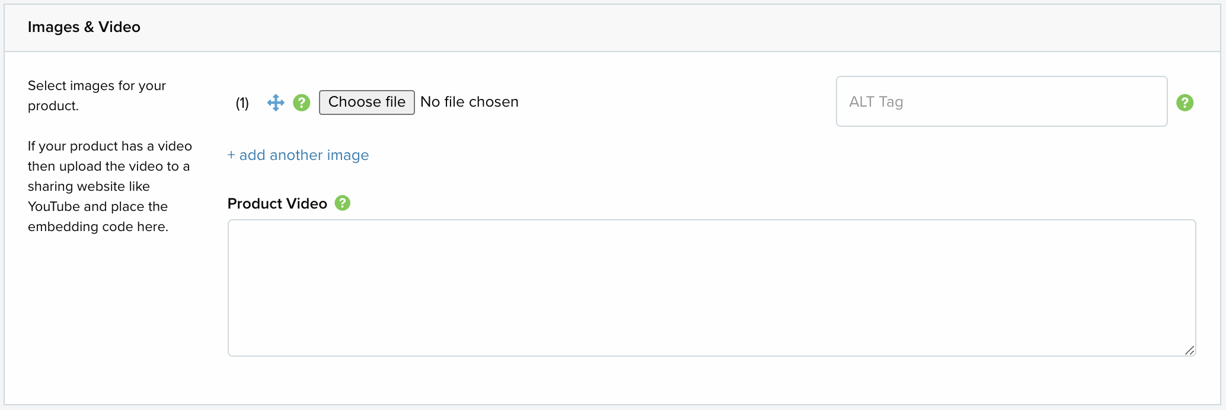Show help for the ALT Tag field
Viewport: 1226px width, 410px height.
coord(1185,102)
